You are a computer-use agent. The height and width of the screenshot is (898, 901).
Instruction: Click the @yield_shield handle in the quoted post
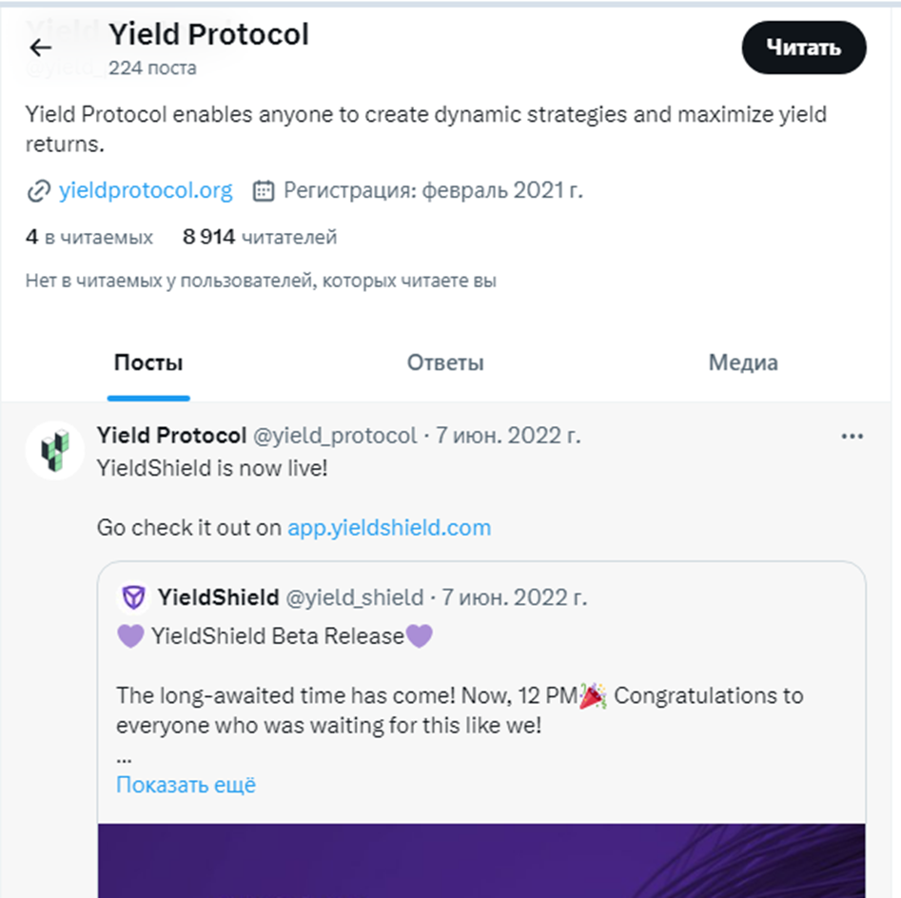click(355, 597)
